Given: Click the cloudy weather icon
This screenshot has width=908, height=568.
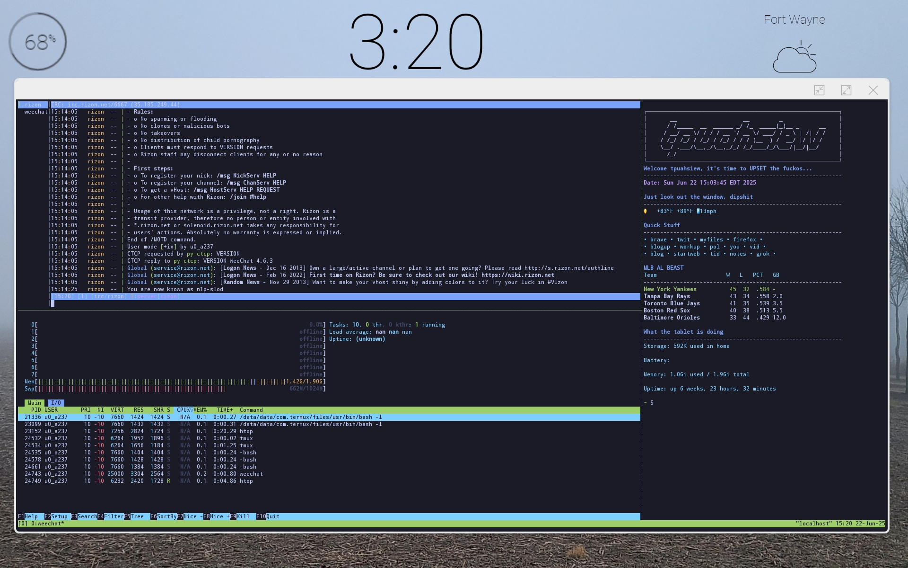Looking at the screenshot, I should pos(795,57).
